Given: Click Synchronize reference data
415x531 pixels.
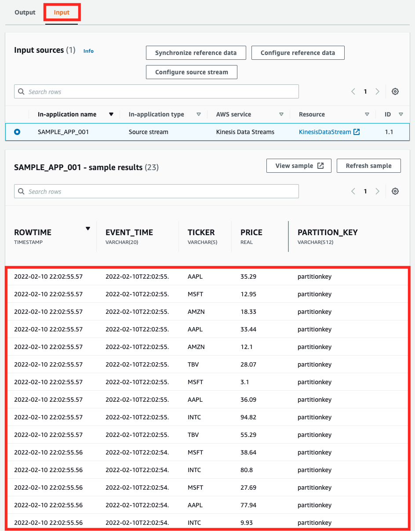Looking at the screenshot, I should click(x=196, y=52).
